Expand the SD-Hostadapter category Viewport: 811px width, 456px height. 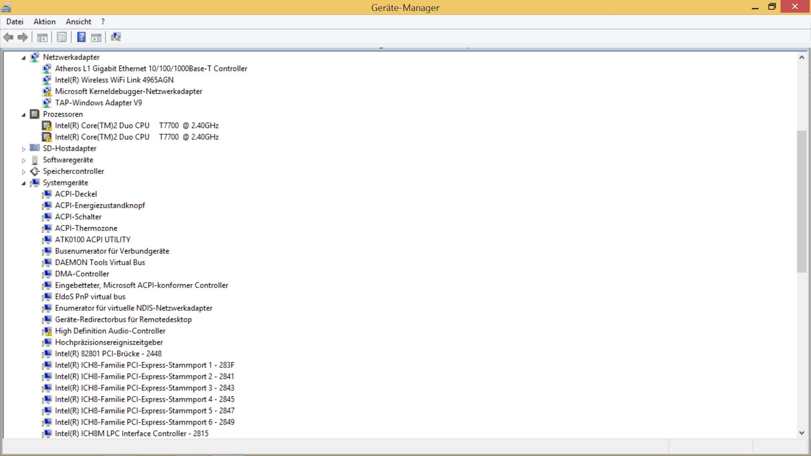click(x=24, y=149)
